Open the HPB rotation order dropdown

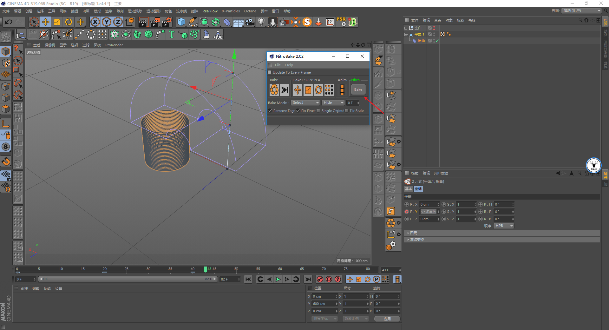(x=504, y=226)
